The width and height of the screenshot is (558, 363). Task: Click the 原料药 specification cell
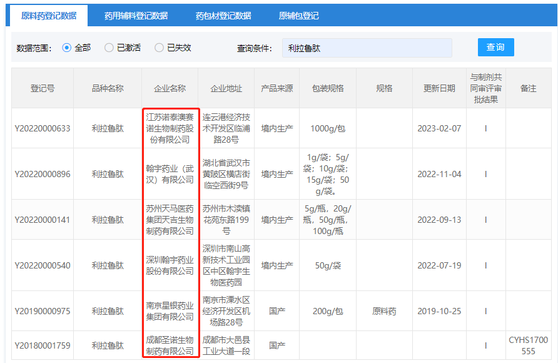pyautogui.click(x=384, y=311)
